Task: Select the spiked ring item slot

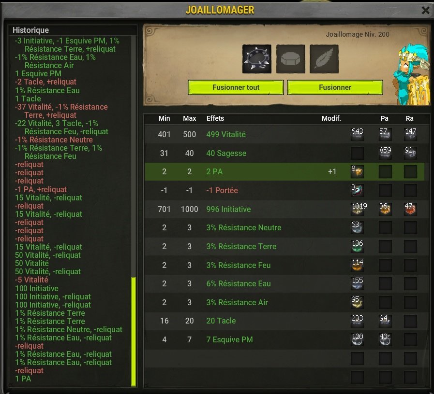Action: 256,59
